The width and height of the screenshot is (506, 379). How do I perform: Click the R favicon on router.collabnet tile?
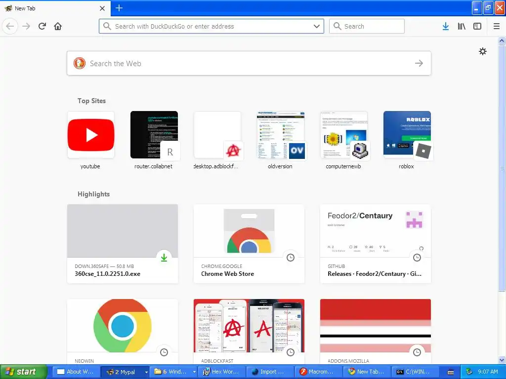point(170,151)
